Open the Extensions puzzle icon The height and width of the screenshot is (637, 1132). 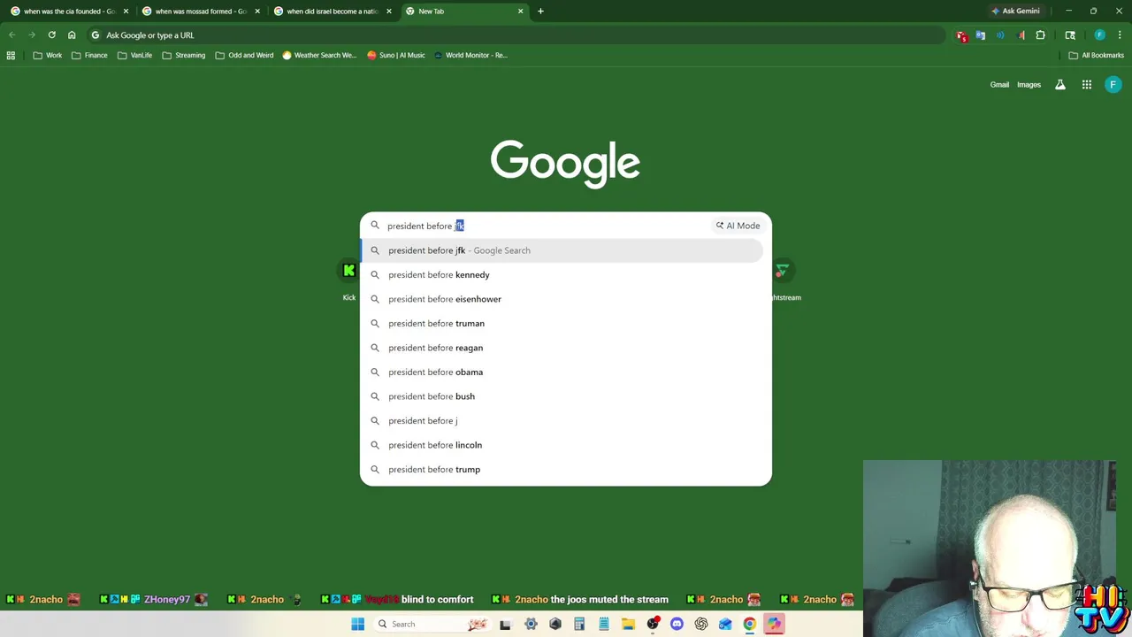tap(1040, 35)
